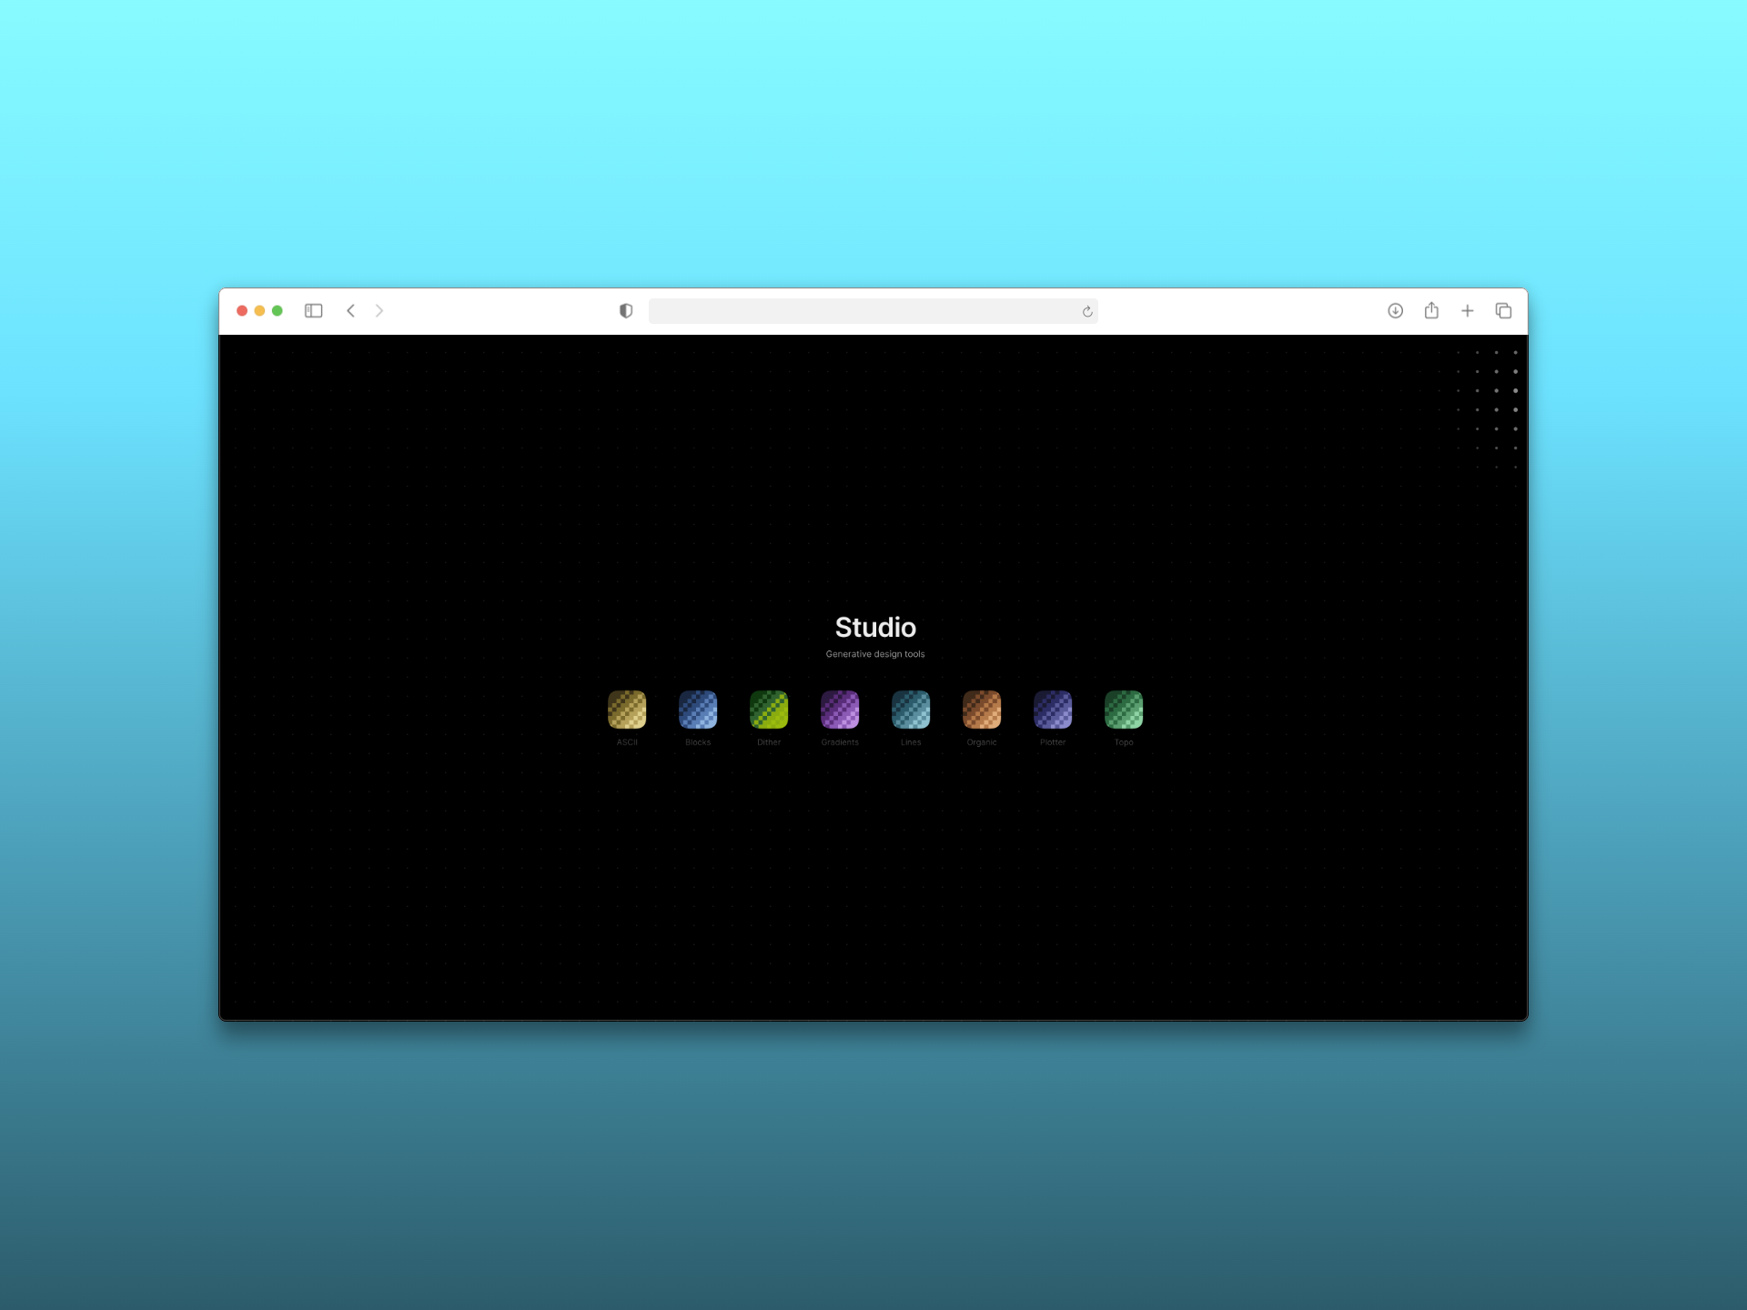Go forward to next page

point(379,311)
